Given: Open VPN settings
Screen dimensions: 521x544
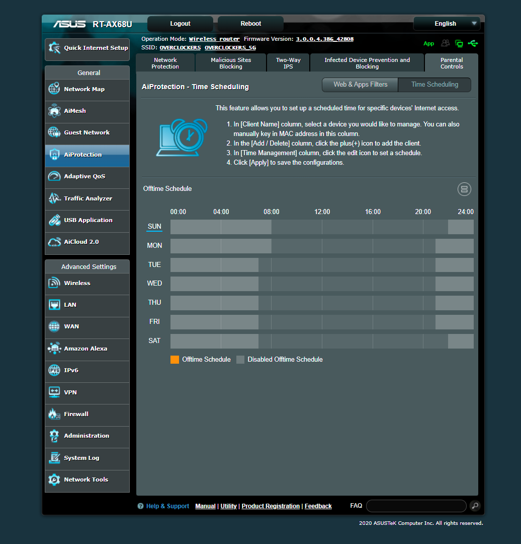Looking at the screenshot, I should [87, 393].
